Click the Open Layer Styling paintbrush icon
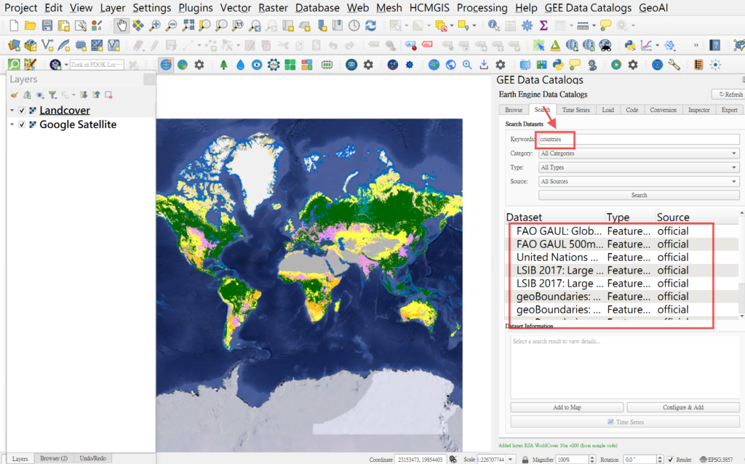The height and width of the screenshot is (464, 745). (14, 95)
